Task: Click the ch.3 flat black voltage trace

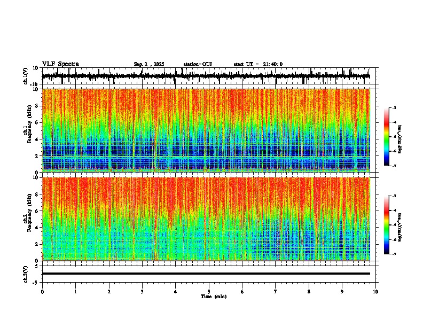Action: (x=206, y=274)
